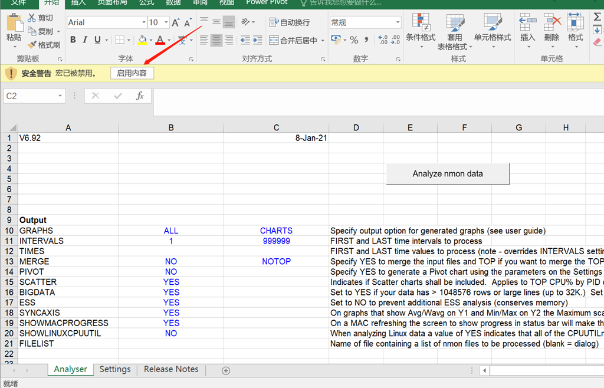The height and width of the screenshot is (388, 604).
Task: Click into the formula bar
Action: click(378, 101)
